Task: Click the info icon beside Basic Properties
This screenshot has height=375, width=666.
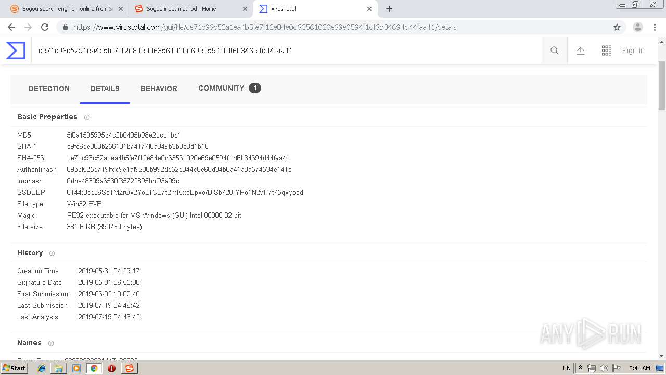Action: pos(87,117)
